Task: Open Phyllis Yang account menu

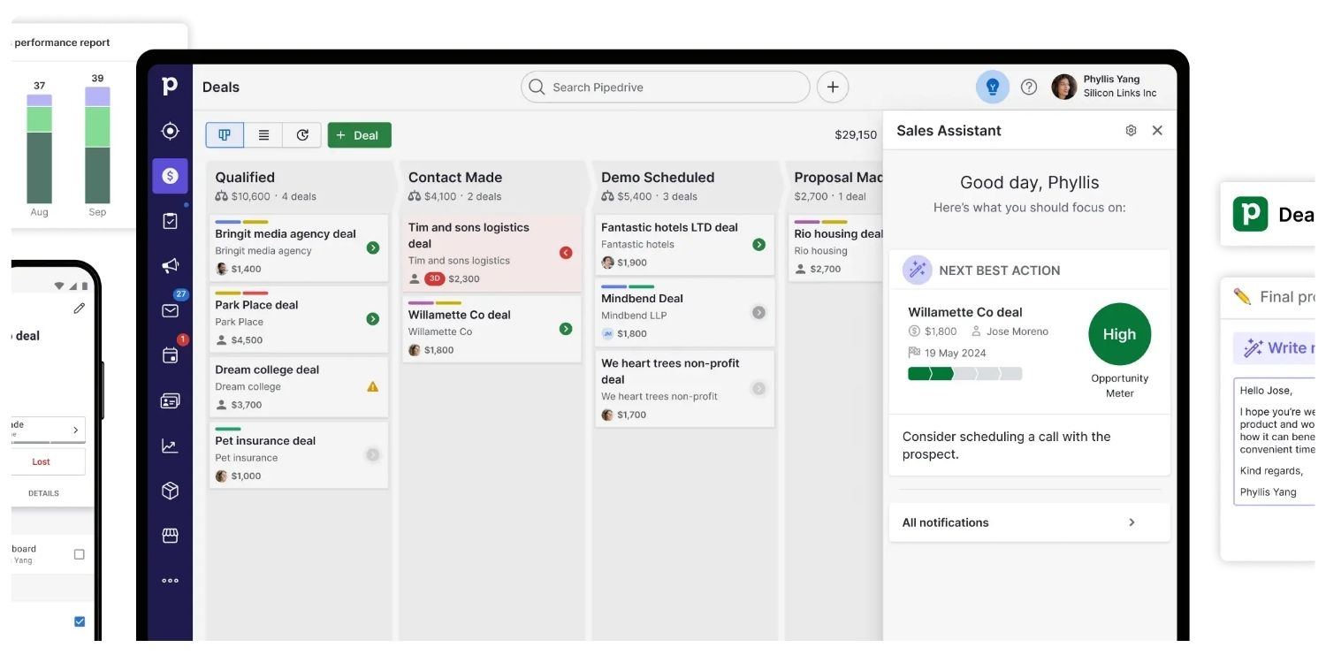Action: point(1105,86)
